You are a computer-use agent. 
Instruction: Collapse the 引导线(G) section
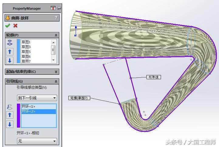point(56,81)
